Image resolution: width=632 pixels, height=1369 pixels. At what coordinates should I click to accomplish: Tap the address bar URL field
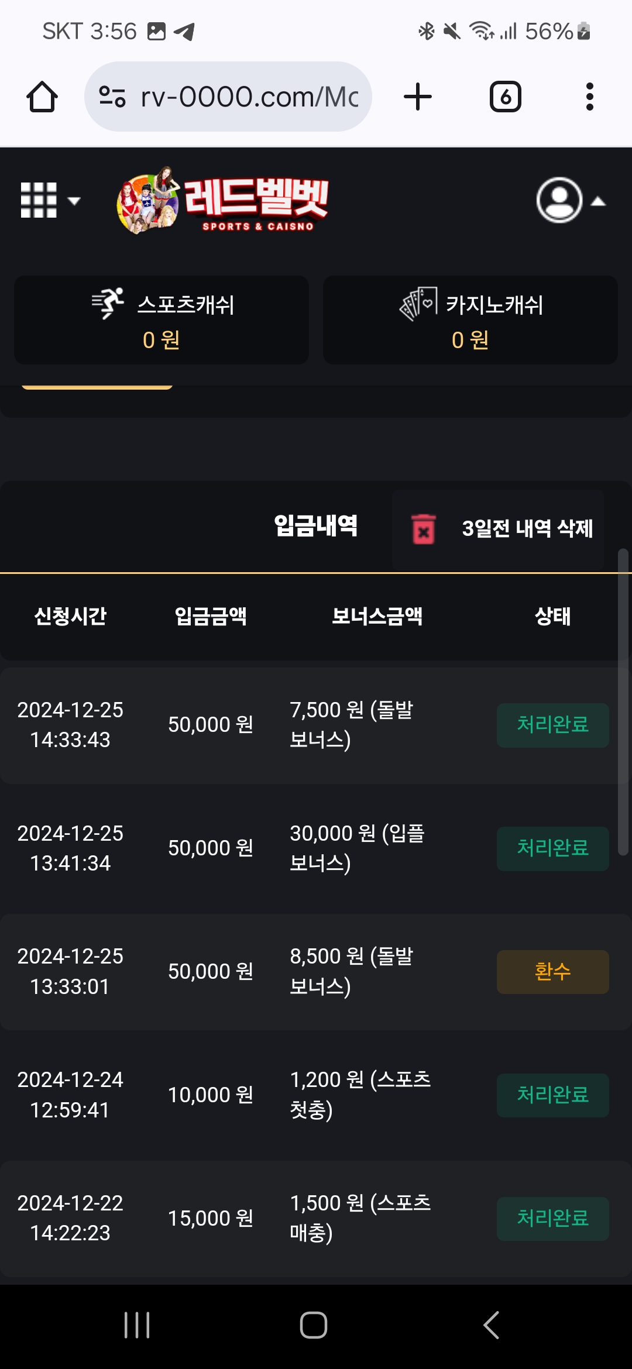[x=249, y=97]
